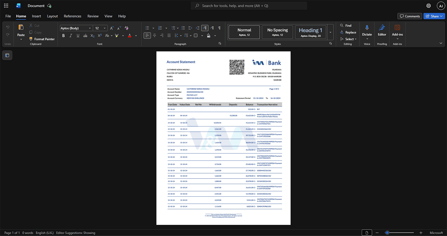Switch to the References tab
447x236 pixels.
click(72, 16)
